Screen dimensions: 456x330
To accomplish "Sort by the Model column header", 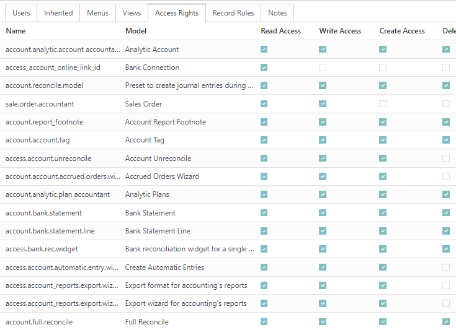I will tap(136, 31).
